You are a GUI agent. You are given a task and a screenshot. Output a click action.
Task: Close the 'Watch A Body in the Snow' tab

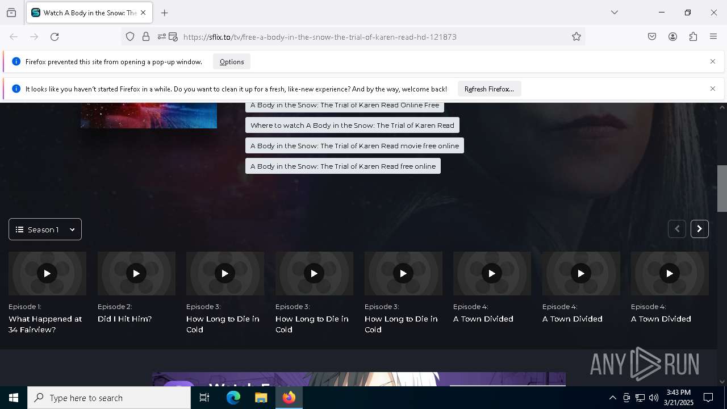(x=143, y=12)
